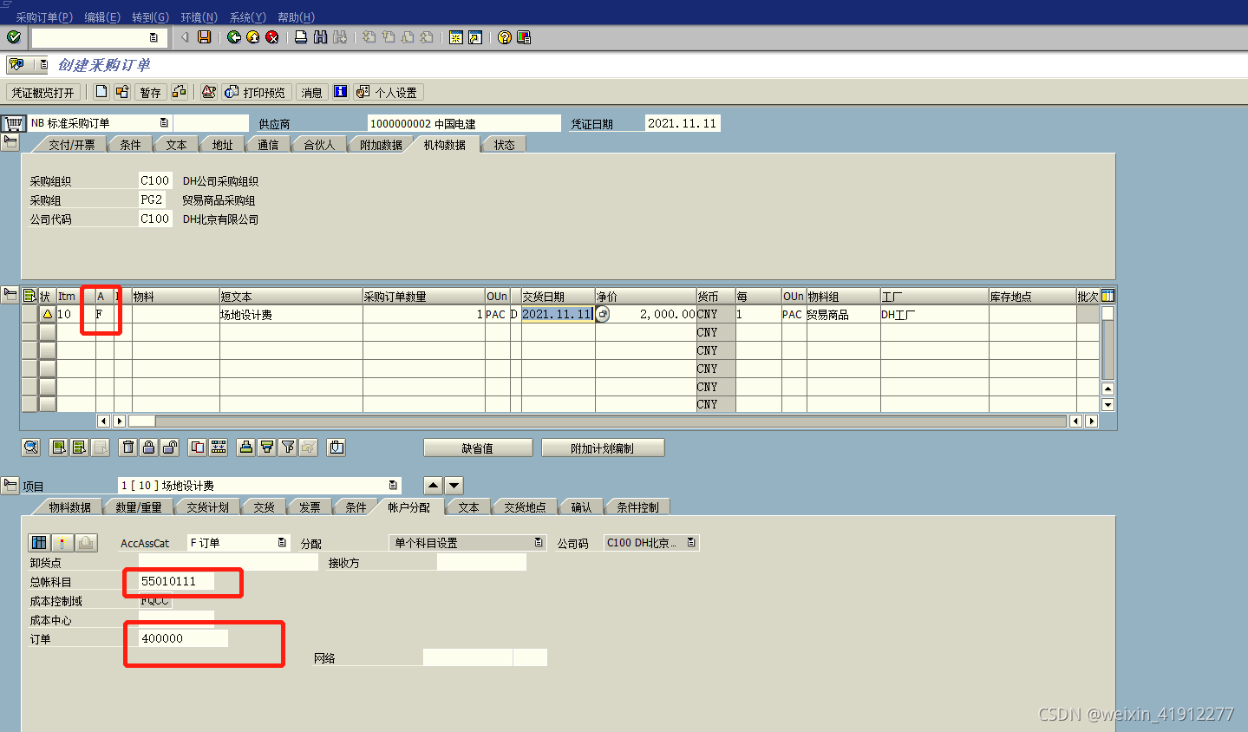Create a new session with the toolbar icon
Screen dimensions: 1248x732
(x=456, y=37)
